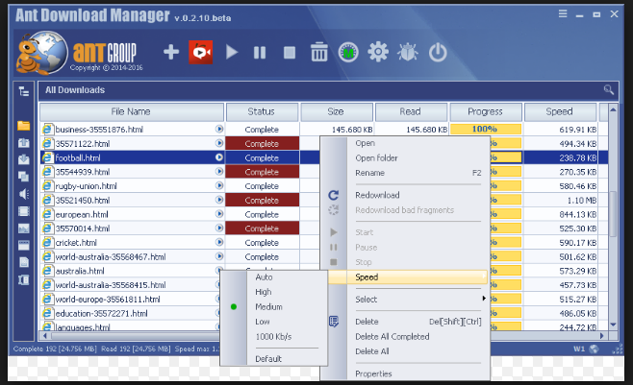The width and height of the screenshot is (633, 385).
Task: Select the audio speaker category in sidebar
Action: [x=24, y=194]
